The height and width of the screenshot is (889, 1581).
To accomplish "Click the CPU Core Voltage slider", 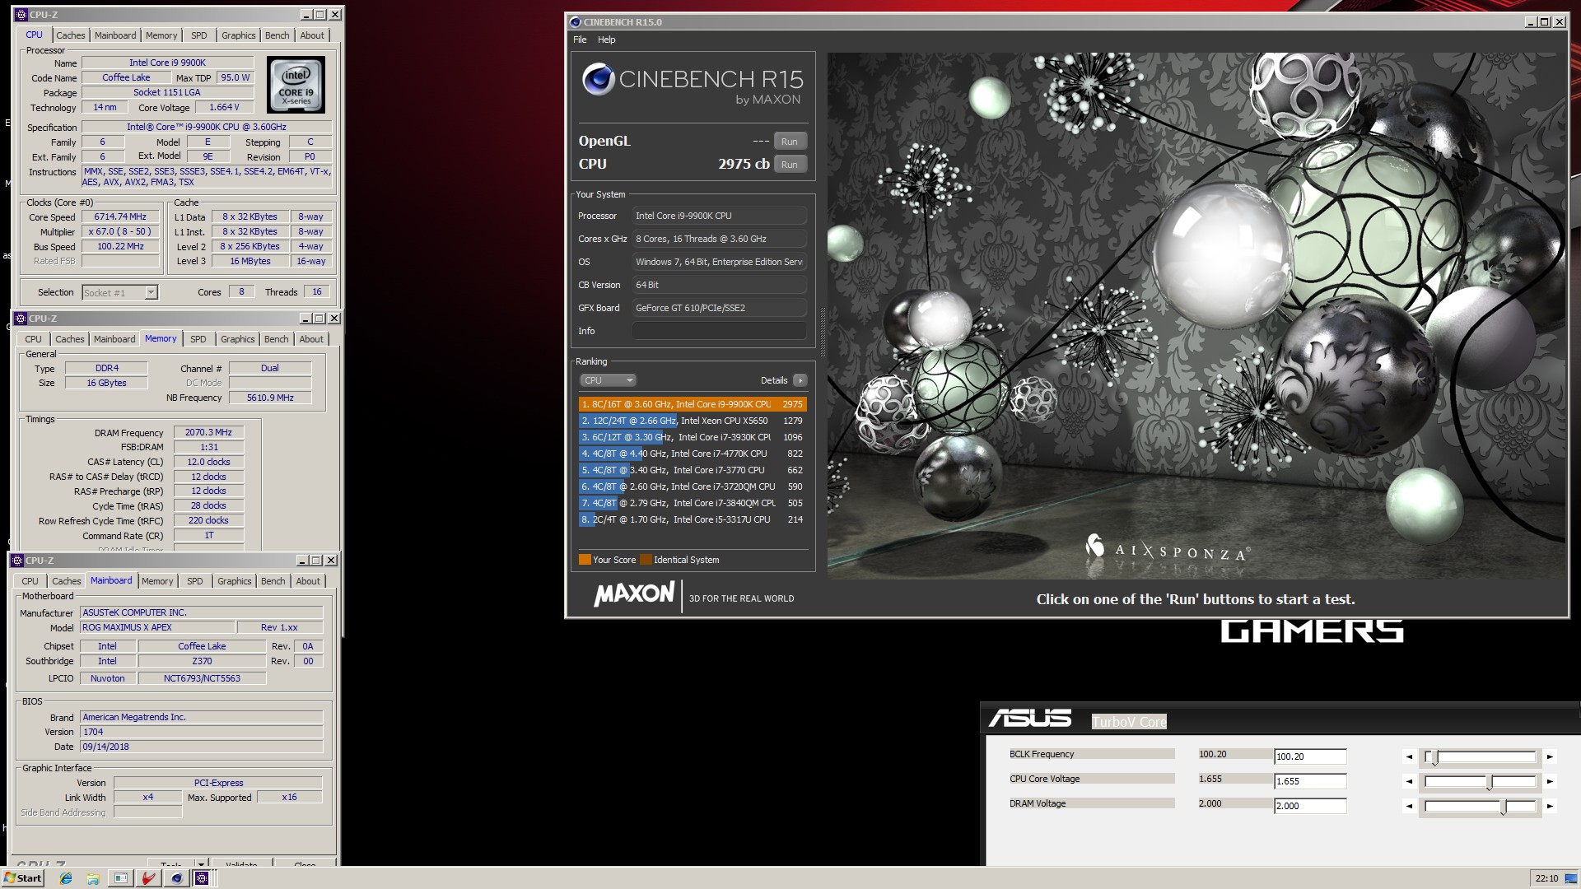I will click(1480, 781).
